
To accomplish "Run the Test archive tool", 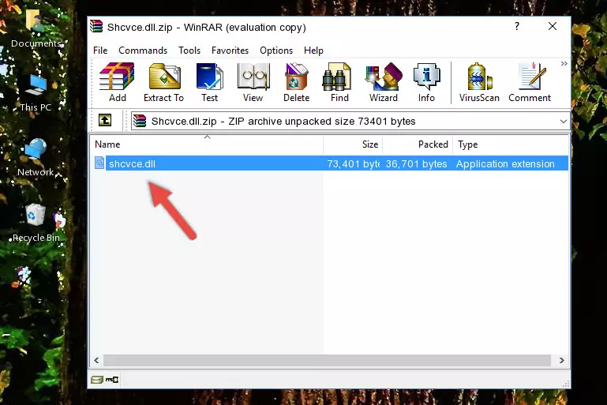I will [209, 82].
